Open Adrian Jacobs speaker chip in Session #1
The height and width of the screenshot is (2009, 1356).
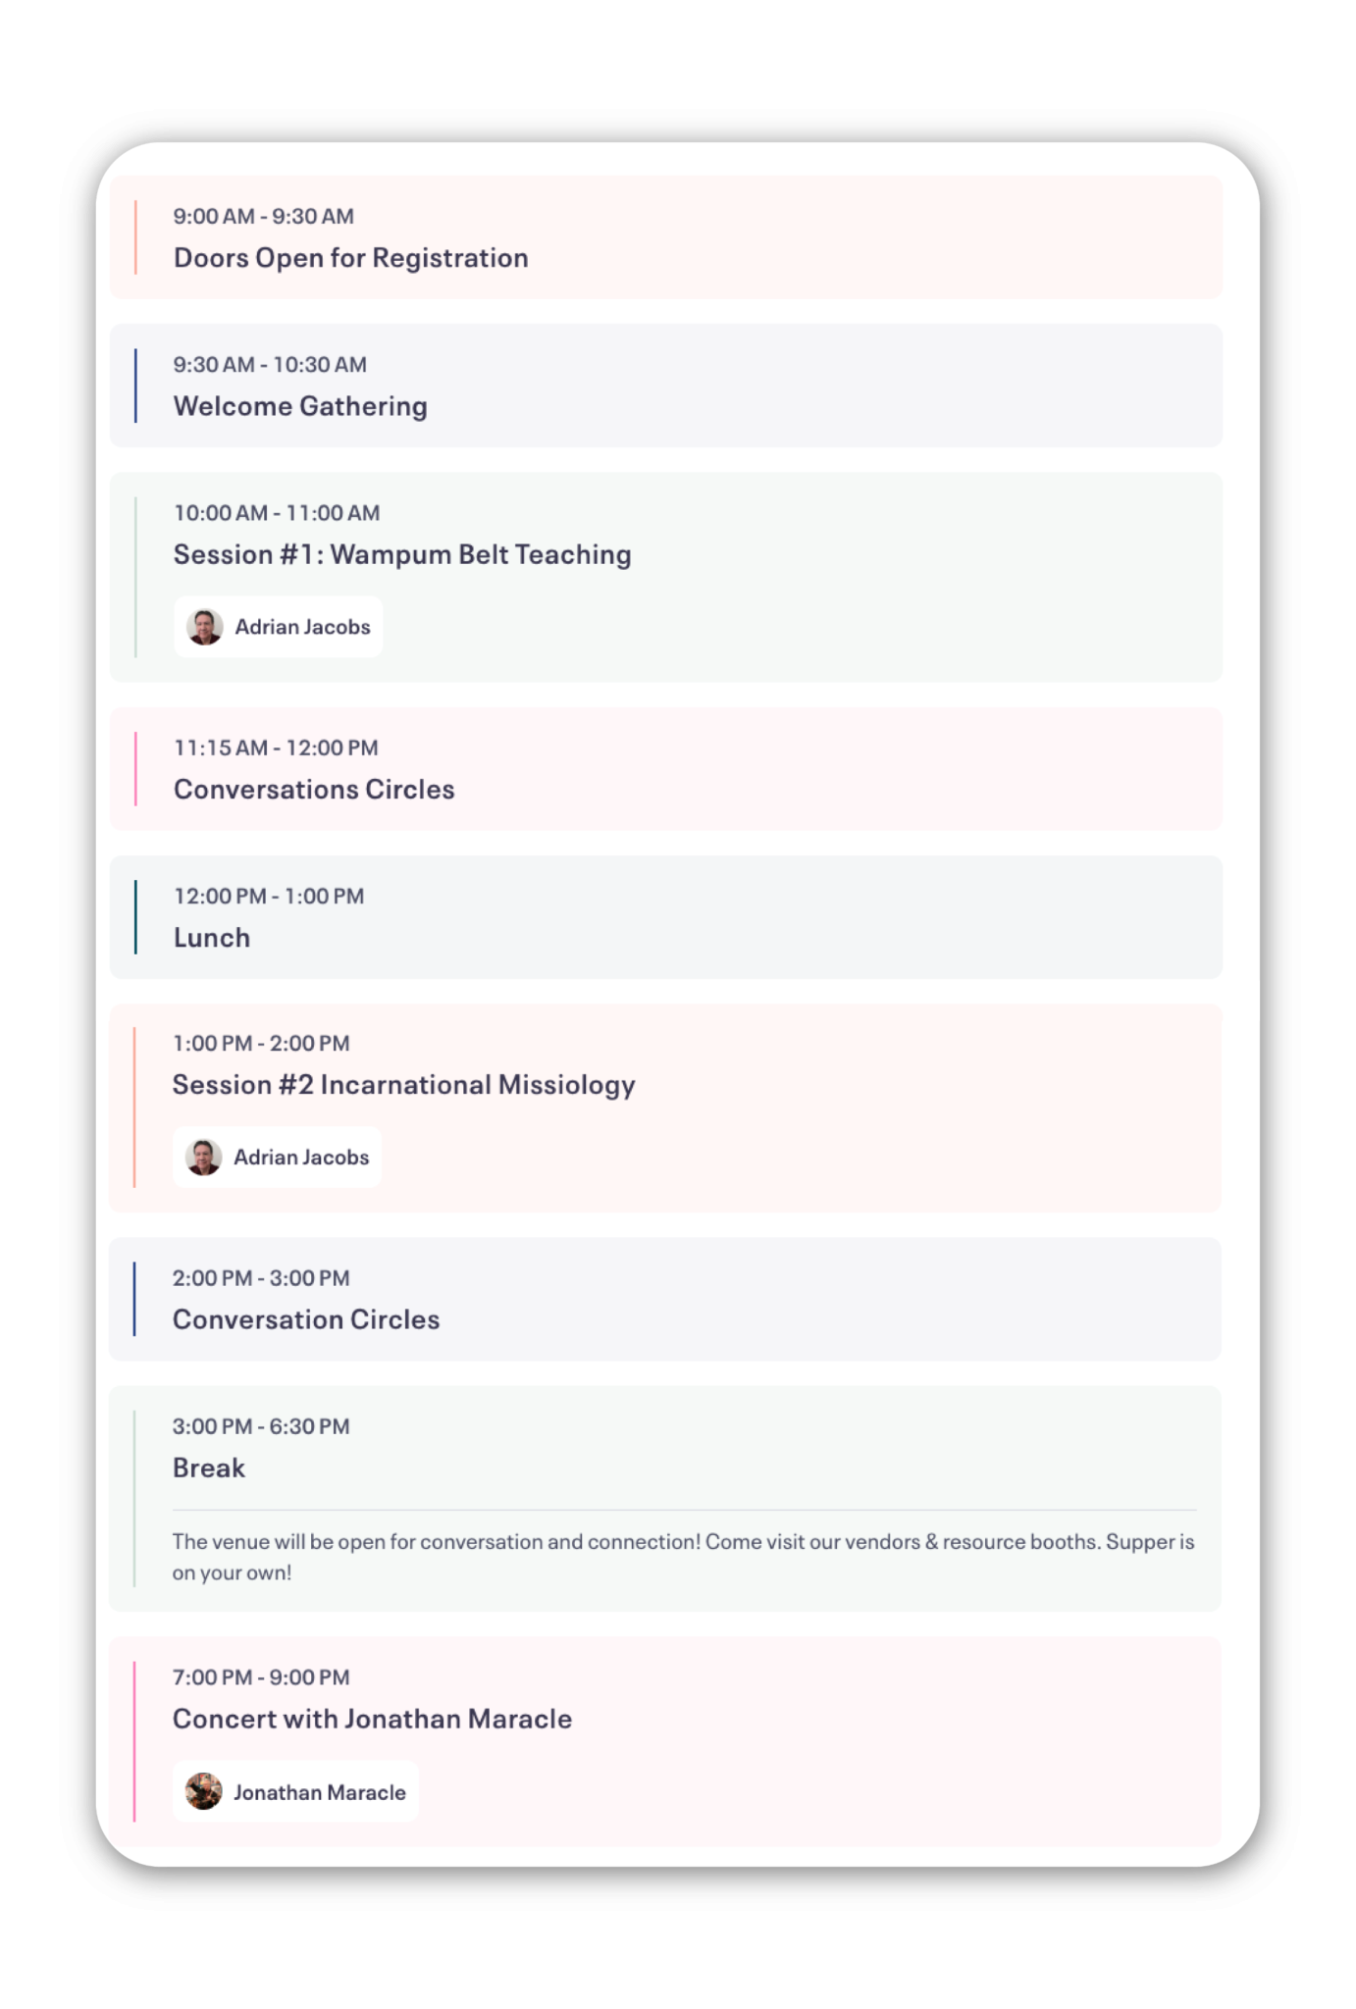click(x=279, y=627)
